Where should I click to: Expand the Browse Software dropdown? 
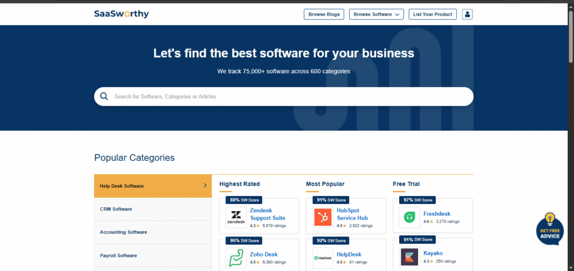point(376,14)
